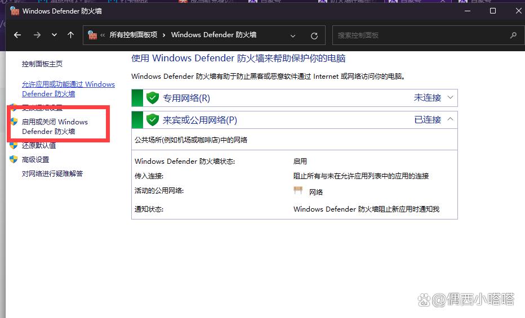Go back using the back arrow
Screen dimensions: 525x318
coord(17,35)
